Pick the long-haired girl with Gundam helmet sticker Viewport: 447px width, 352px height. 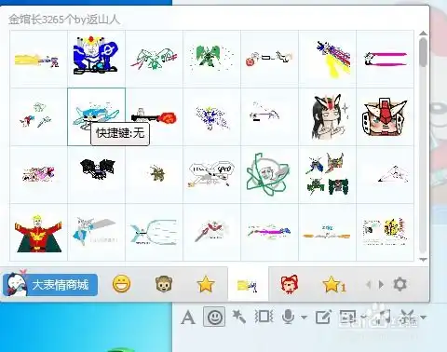coord(328,116)
